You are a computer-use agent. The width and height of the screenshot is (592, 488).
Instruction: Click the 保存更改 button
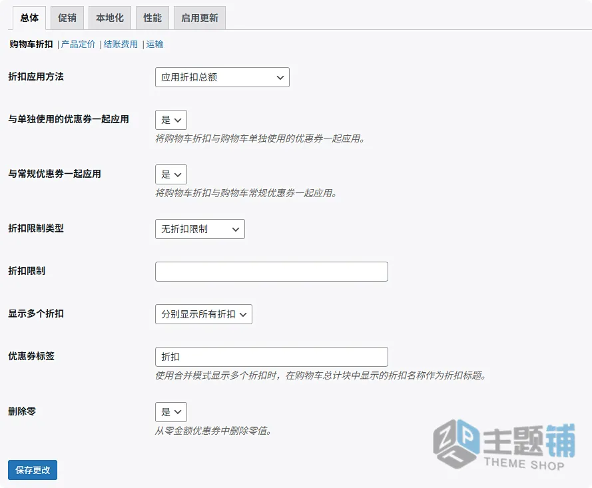pyautogui.click(x=33, y=470)
